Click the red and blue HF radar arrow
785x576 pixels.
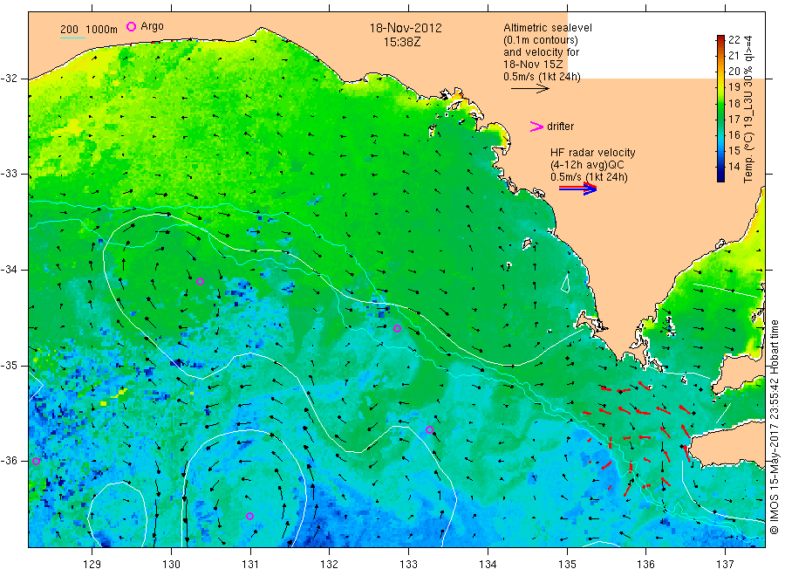[x=577, y=188]
